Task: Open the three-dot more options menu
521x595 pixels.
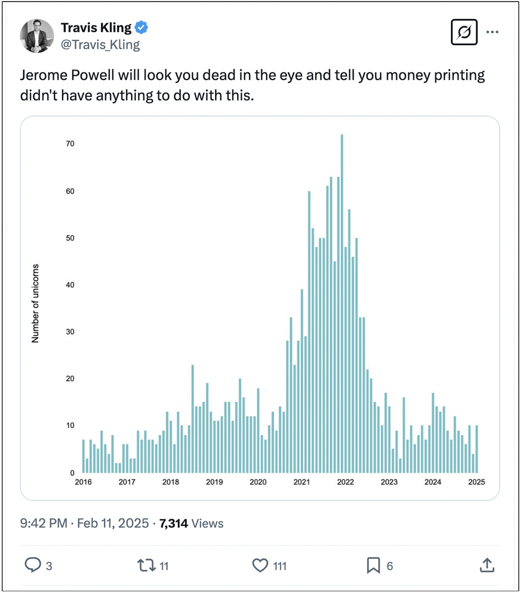Action: 492,32
